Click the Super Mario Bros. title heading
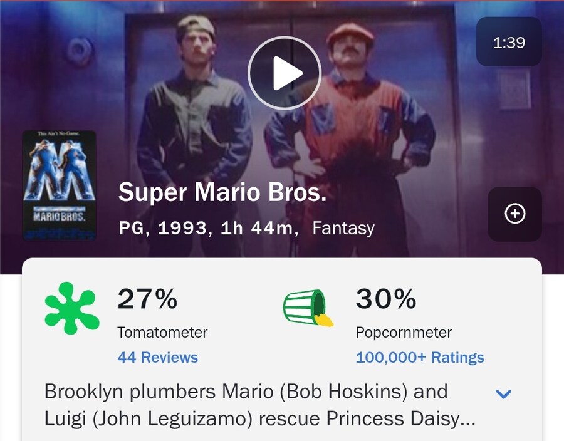The image size is (564, 441). tap(222, 192)
